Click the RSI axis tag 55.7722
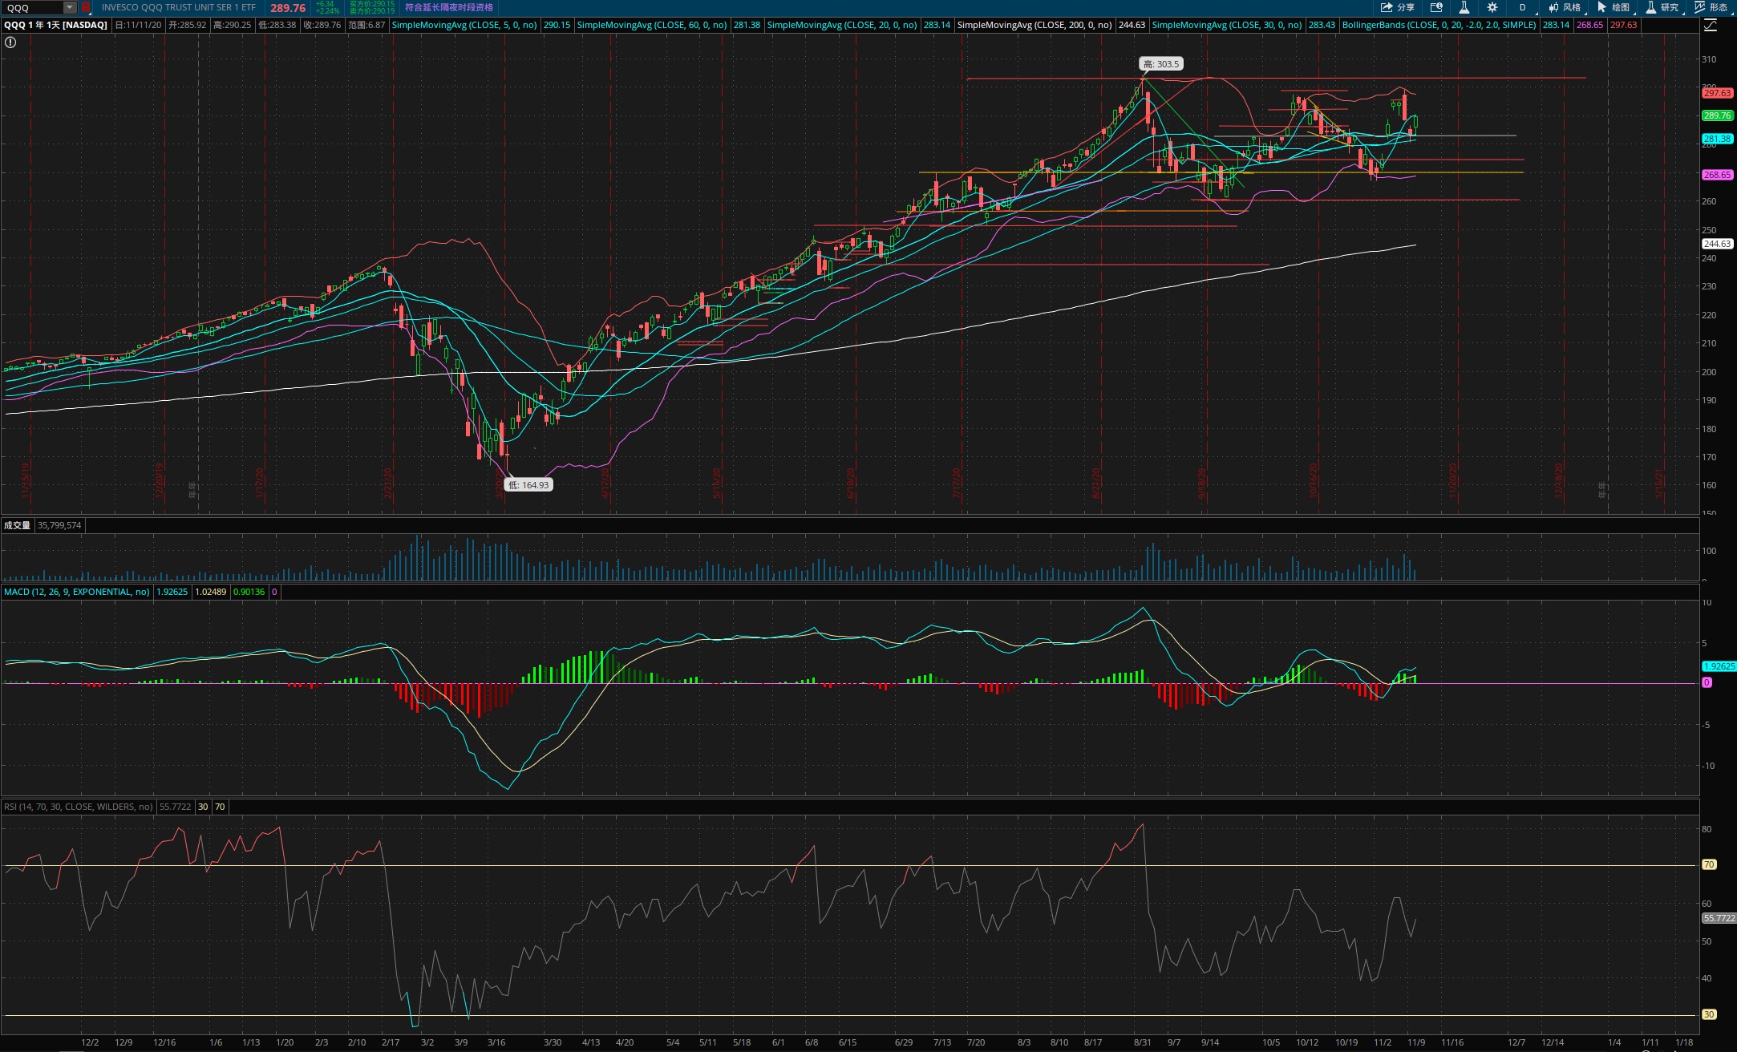 (x=1719, y=918)
